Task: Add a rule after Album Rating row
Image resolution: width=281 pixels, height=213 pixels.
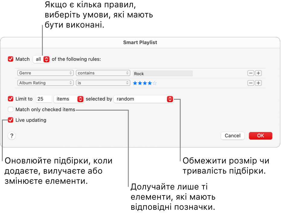Action: pyautogui.click(x=258, y=83)
